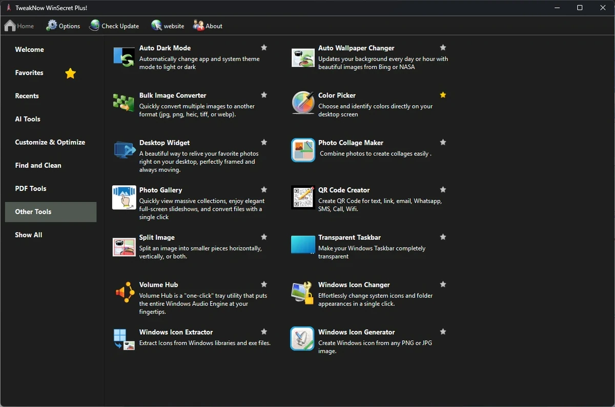Open the Desktop Widget icon
615x407 pixels.
pos(124,150)
